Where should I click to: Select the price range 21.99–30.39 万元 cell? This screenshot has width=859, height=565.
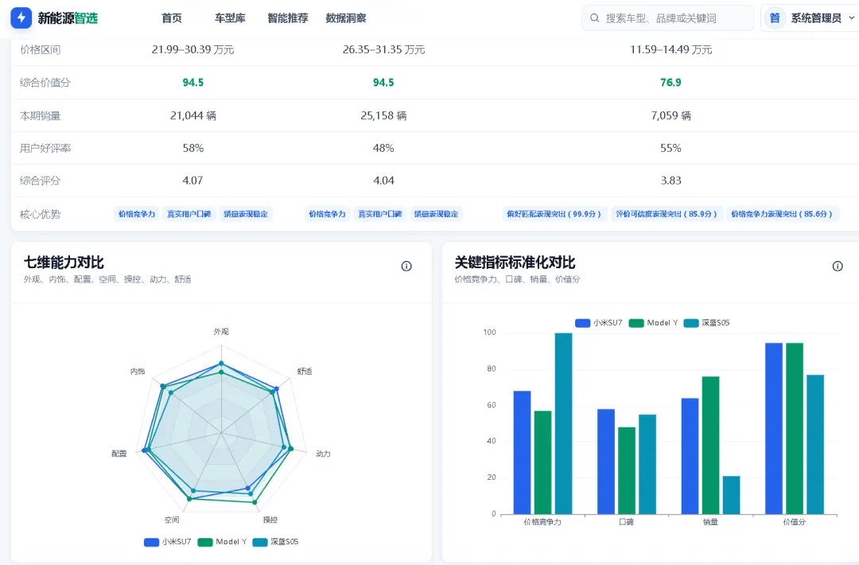click(192, 50)
